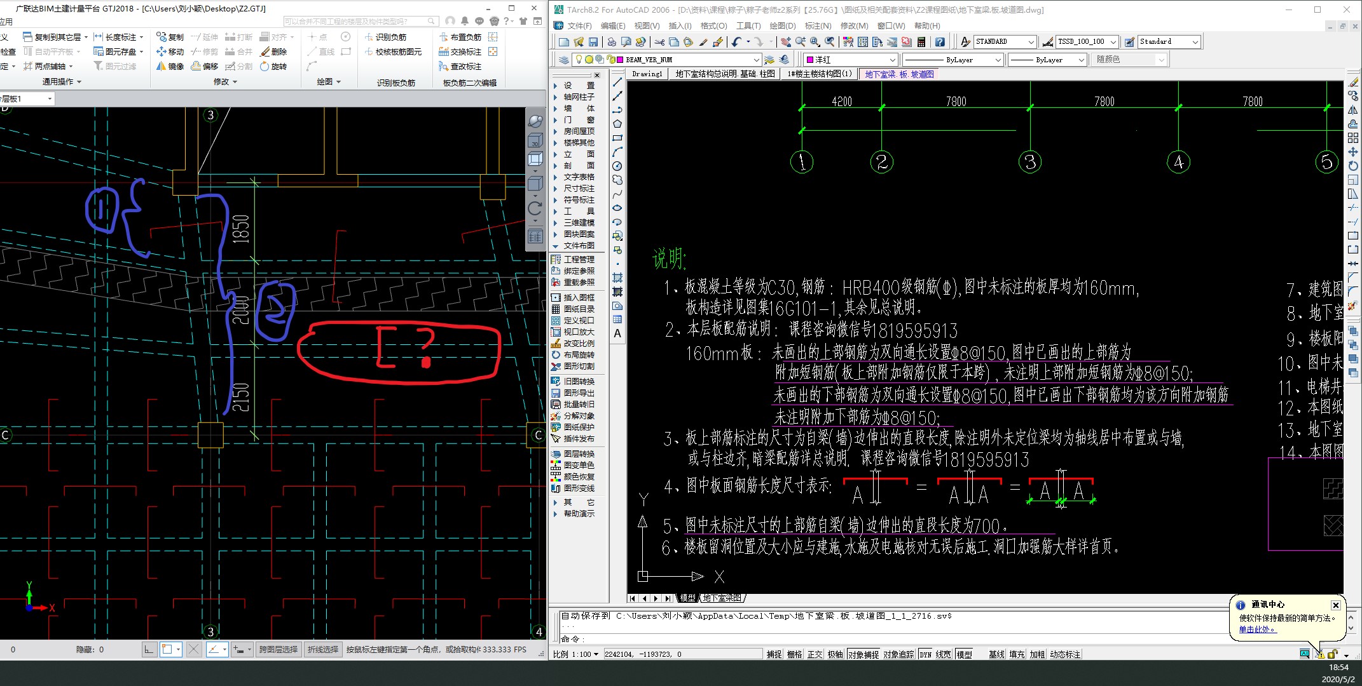1362x686 pixels.
Task: Click 识别负筋 in GTJ2018 ribbon
Action: 385,37
